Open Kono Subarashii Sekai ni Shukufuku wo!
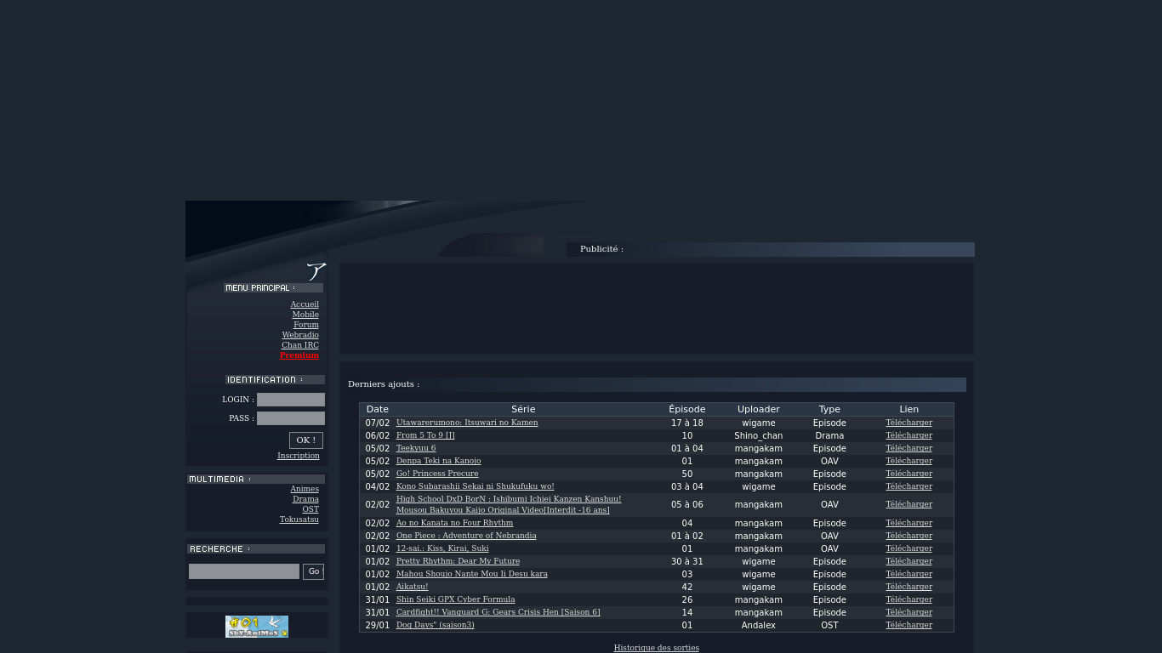 tap(475, 486)
